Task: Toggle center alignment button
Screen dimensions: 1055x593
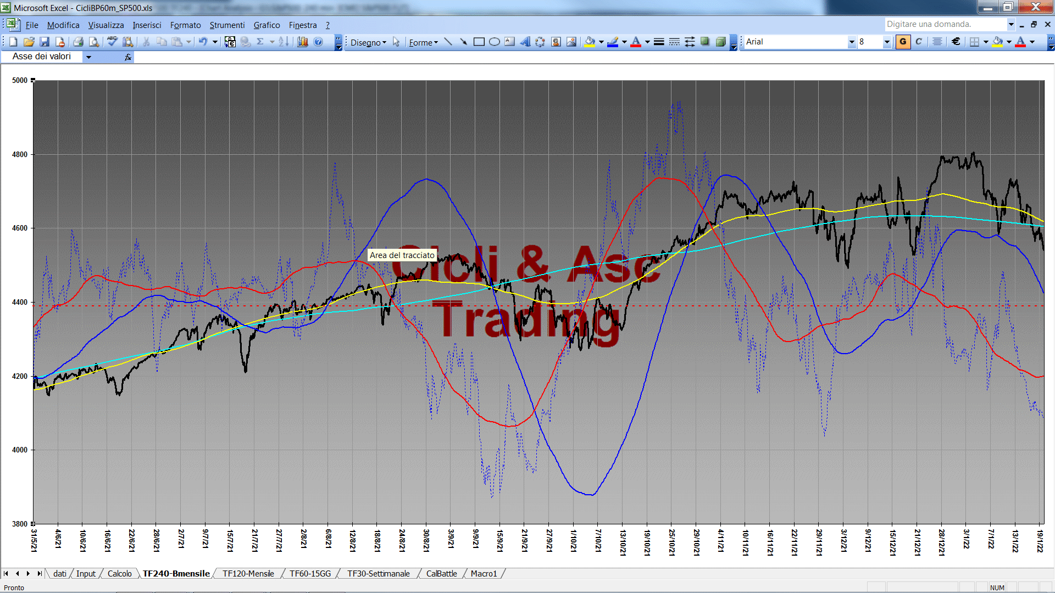Action: [937, 42]
